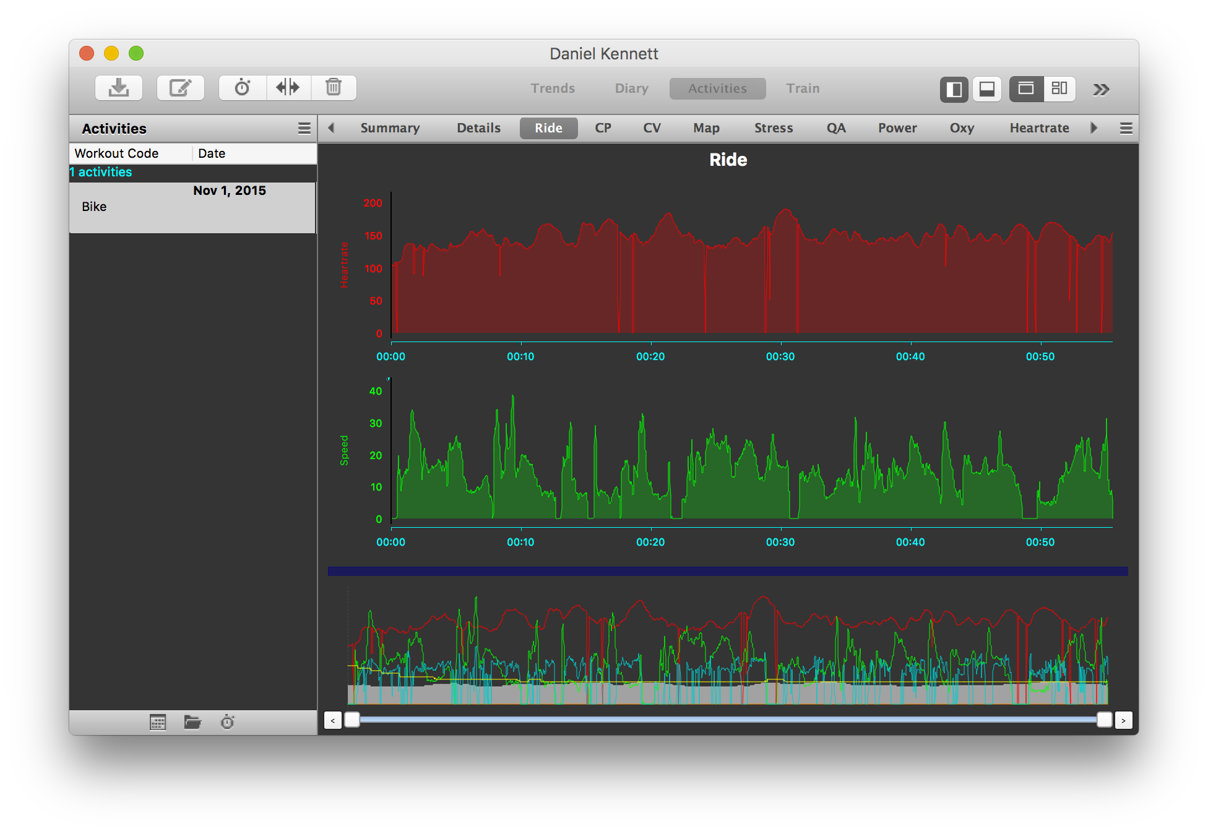The width and height of the screenshot is (1208, 834).
Task: Go to the Trends view
Action: [x=553, y=88]
